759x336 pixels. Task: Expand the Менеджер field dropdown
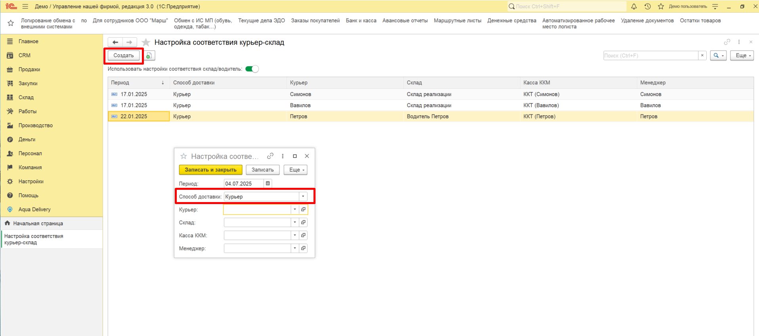coord(295,248)
